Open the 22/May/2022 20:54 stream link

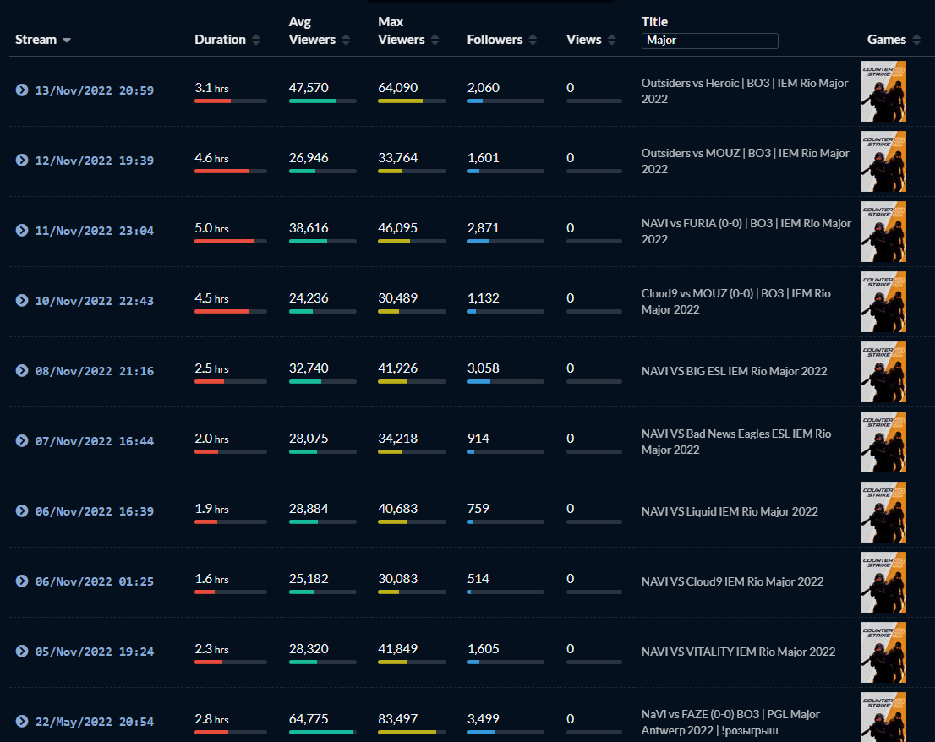tap(94, 722)
